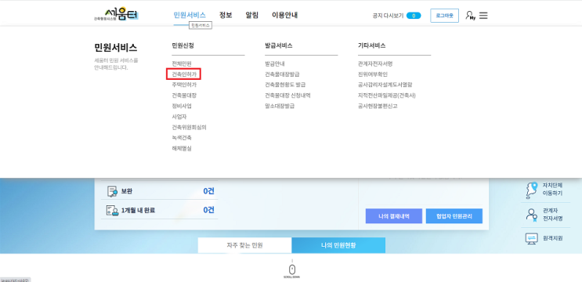Open 발급안내 under 발급서비스
The width and height of the screenshot is (582, 282).
coord(275,63)
